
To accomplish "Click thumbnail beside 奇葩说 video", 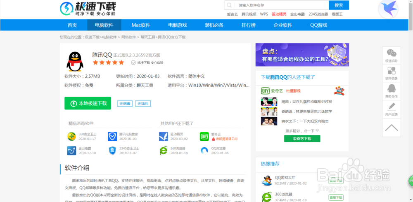I will [269, 111].
